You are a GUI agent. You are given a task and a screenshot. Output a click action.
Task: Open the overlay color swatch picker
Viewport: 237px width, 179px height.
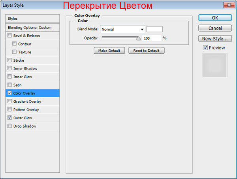154,29
